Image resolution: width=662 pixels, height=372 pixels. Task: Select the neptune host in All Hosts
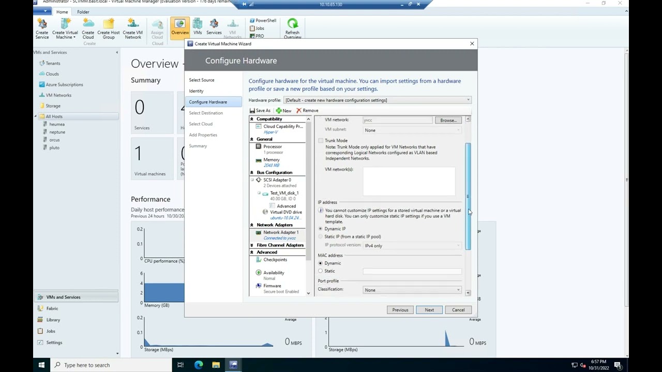tap(57, 132)
